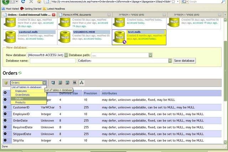Open the New database type dropdown
The height and width of the screenshot is (152, 228).
click(66, 55)
